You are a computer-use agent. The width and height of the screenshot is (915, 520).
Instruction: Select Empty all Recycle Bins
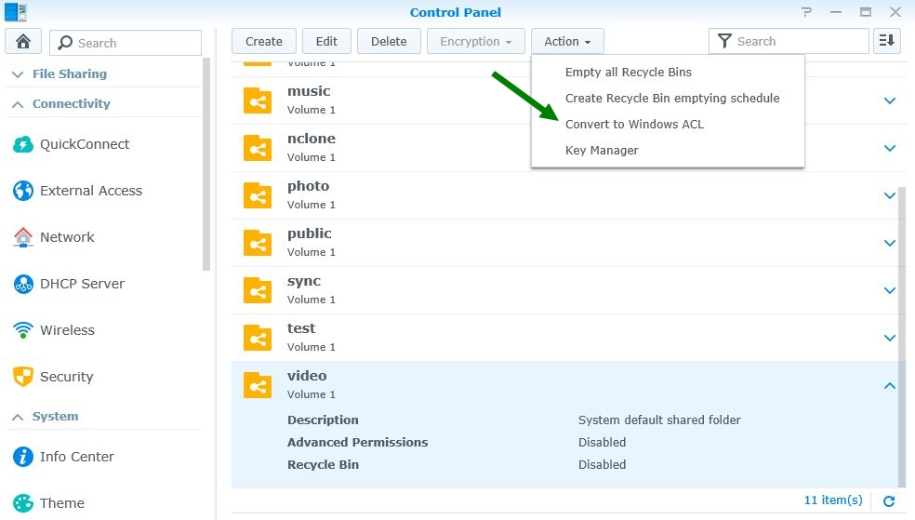point(629,72)
